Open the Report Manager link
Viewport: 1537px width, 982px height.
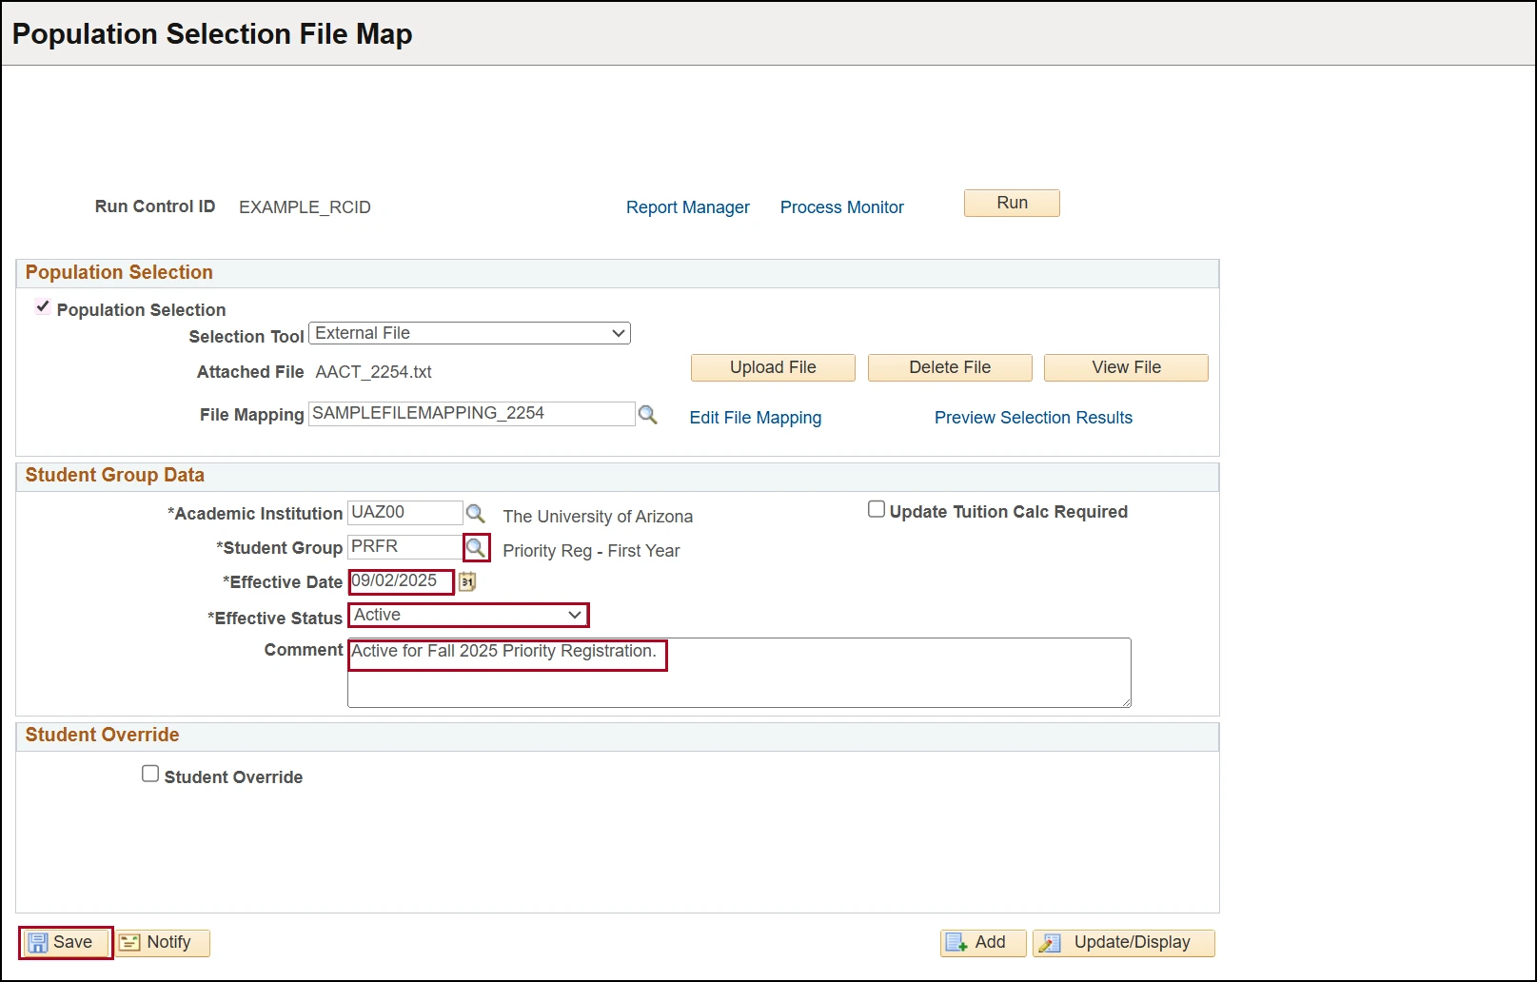pyautogui.click(x=687, y=206)
